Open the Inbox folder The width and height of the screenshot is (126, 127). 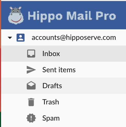[51, 54]
